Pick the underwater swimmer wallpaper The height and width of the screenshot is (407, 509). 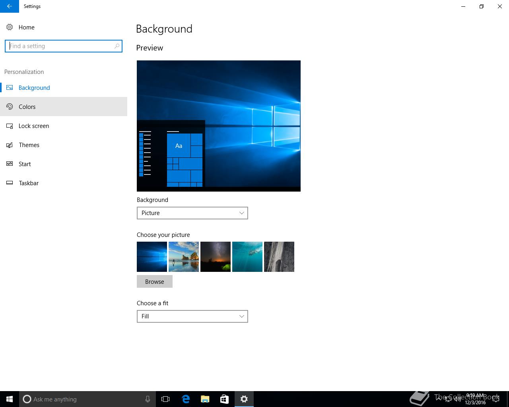(x=247, y=257)
